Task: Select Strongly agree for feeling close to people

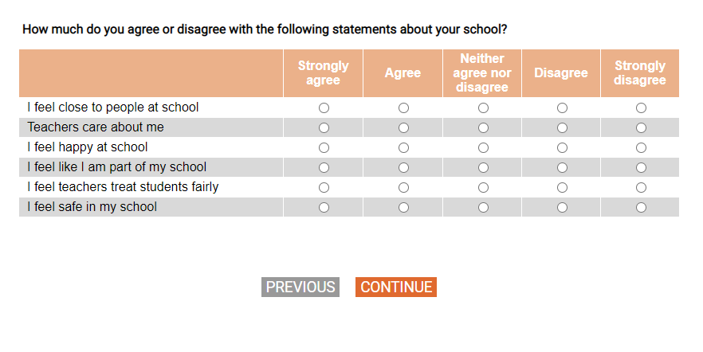Action: point(324,108)
